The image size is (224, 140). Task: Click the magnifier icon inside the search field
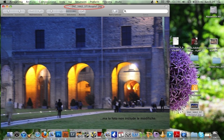click(125, 11)
